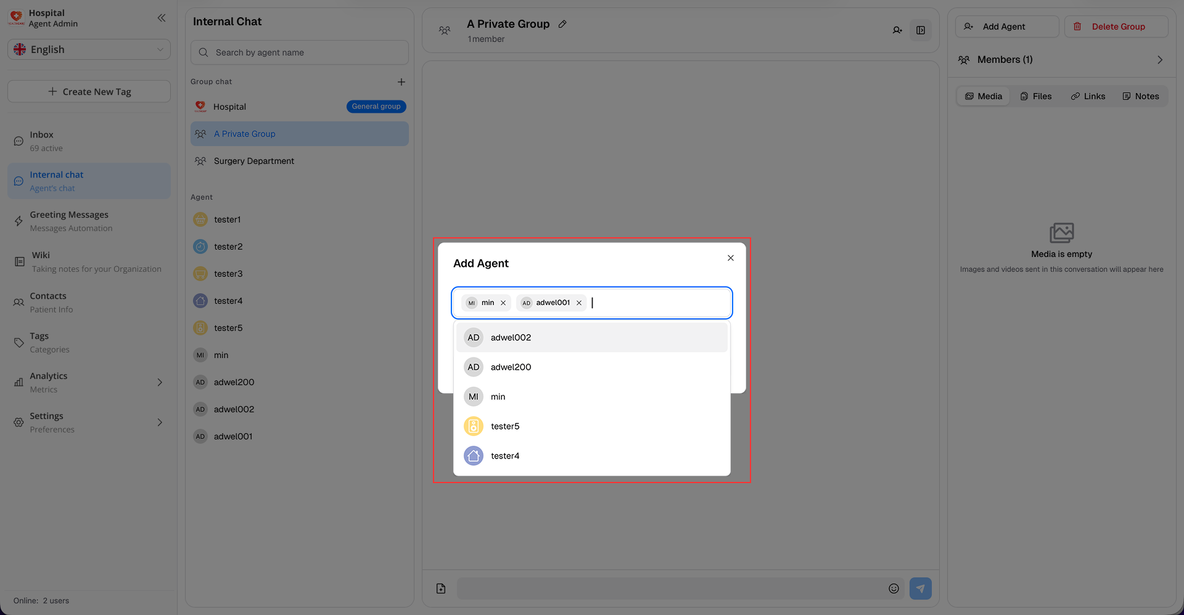Expand the Members panel with its arrow
Image resolution: width=1184 pixels, height=615 pixels.
1159,60
